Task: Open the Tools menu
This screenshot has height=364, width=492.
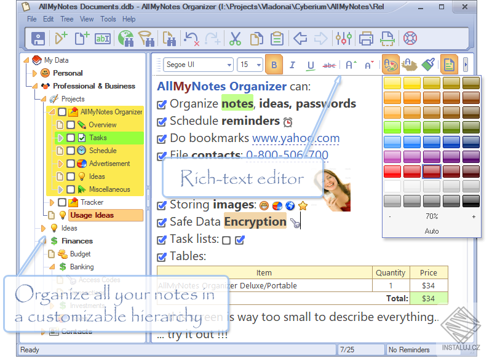Action: pos(108,19)
